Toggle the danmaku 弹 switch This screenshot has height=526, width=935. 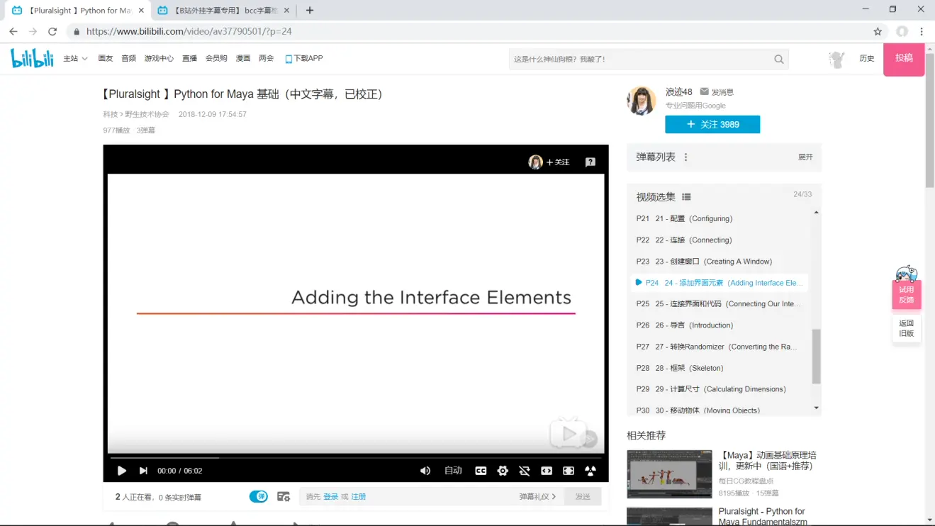click(259, 496)
